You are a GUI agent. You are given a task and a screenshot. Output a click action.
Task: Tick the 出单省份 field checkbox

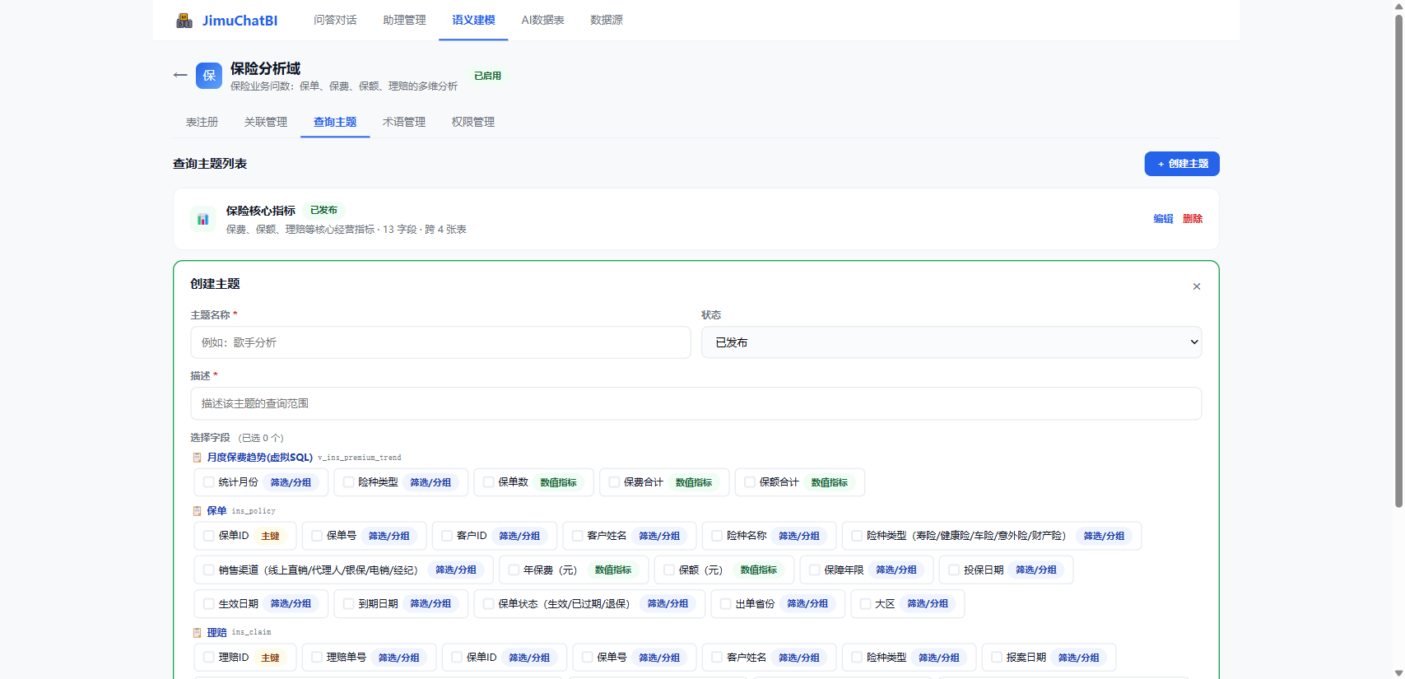(x=726, y=603)
